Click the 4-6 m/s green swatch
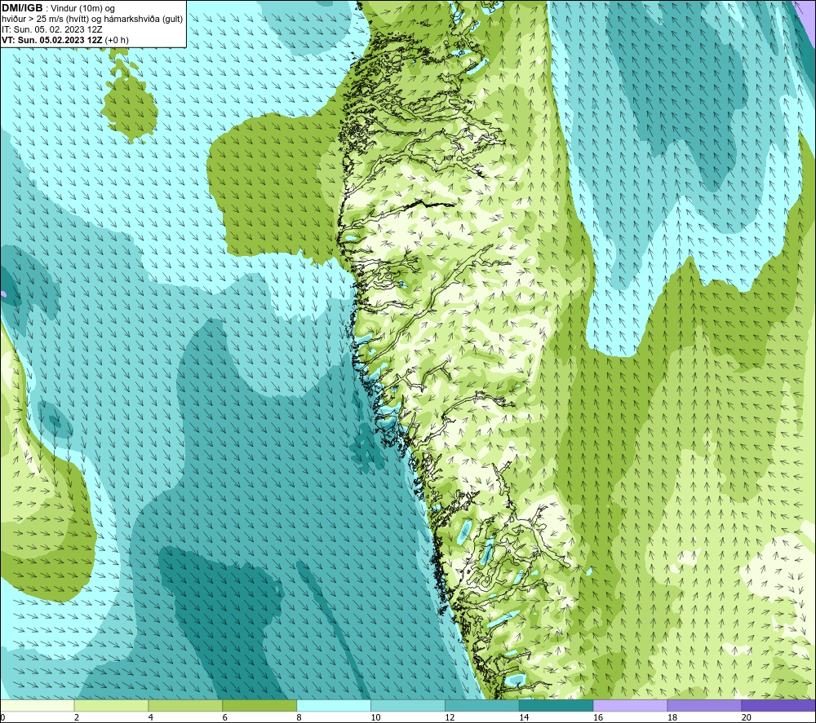The image size is (816, 723). (x=185, y=705)
